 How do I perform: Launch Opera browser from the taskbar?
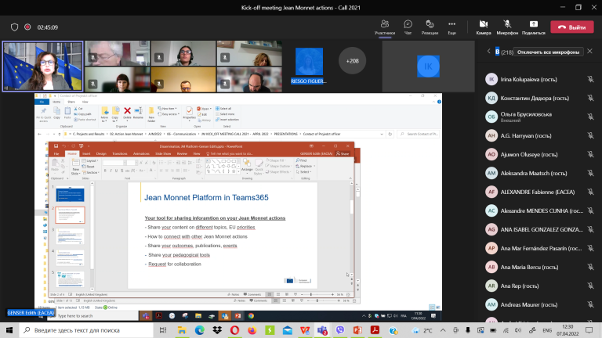[x=234, y=330]
